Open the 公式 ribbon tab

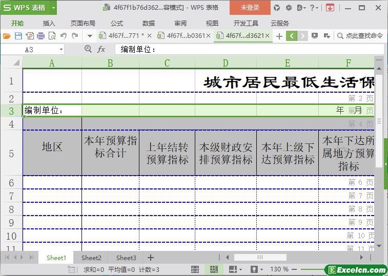(x=117, y=23)
